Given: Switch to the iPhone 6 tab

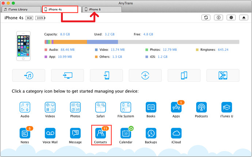Looking at the screenshot, I should 102,9.
